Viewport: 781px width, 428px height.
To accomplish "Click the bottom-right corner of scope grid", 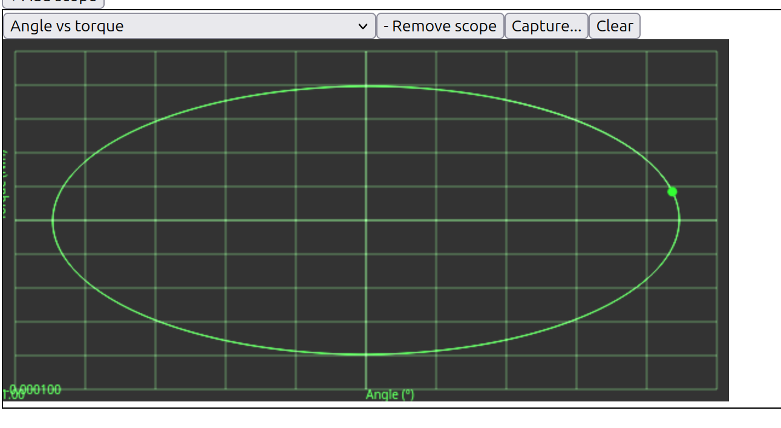I will (x=717, y=389).
